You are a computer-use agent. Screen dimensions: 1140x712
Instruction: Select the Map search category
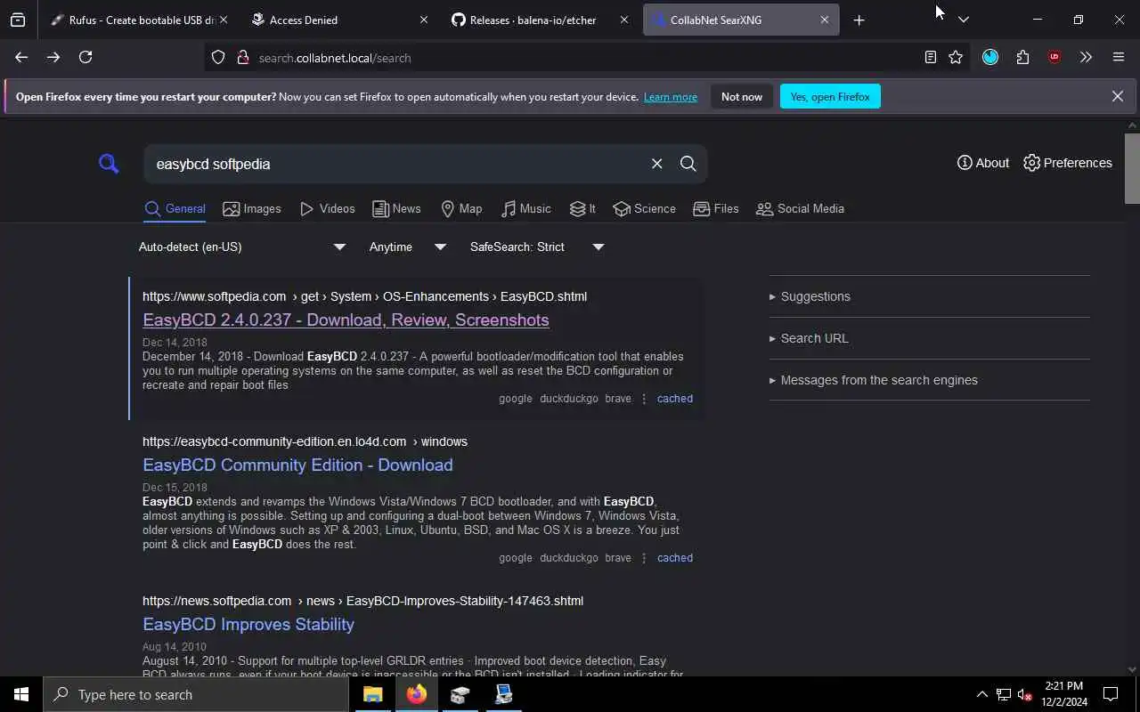click(461, 209)
